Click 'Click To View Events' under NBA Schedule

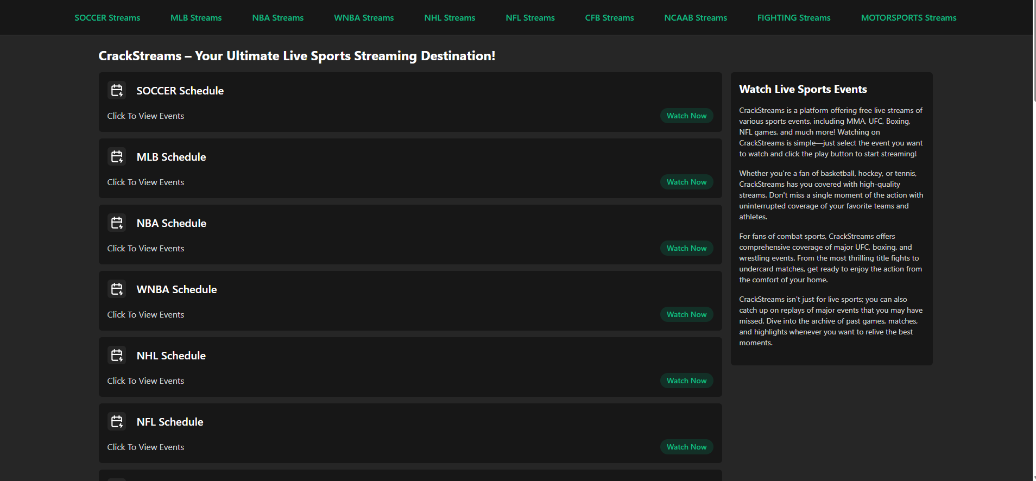pos(146,249)
